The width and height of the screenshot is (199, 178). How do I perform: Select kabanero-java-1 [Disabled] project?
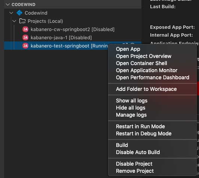[x=73, y=37]
